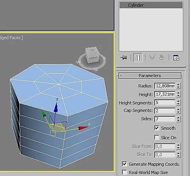Open Configure Modifier Sets icon
This screenshot has width=190, height=176.
(176, 58)
